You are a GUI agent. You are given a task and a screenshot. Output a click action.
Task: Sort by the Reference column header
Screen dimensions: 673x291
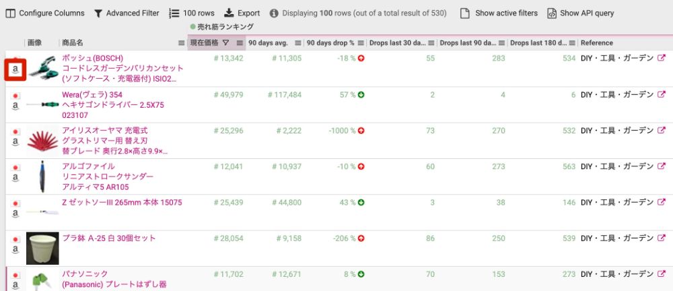coord(596,43)
